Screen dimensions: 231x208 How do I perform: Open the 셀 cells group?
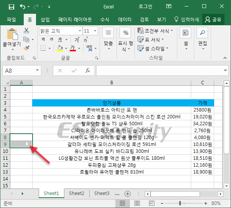(186, 39)
